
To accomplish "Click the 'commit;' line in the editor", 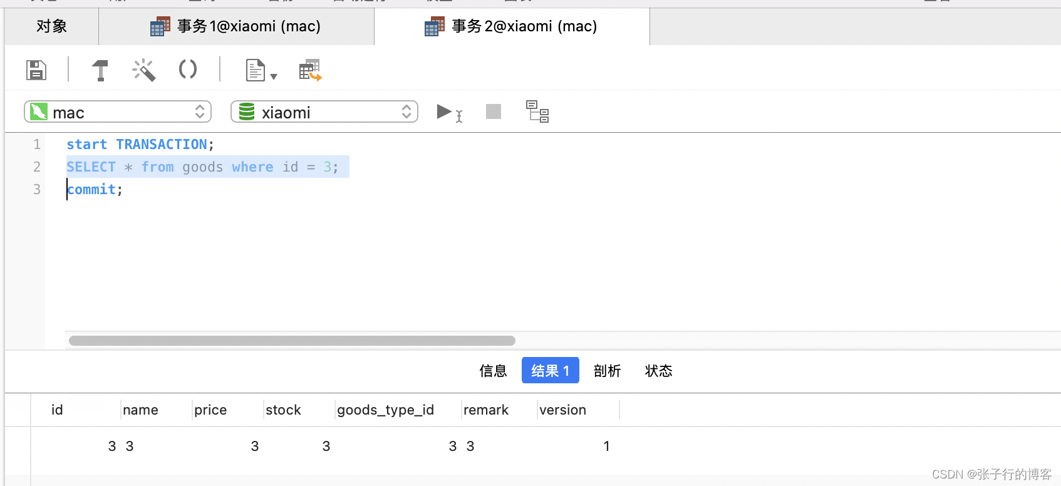I will click(x=95, y=190).
